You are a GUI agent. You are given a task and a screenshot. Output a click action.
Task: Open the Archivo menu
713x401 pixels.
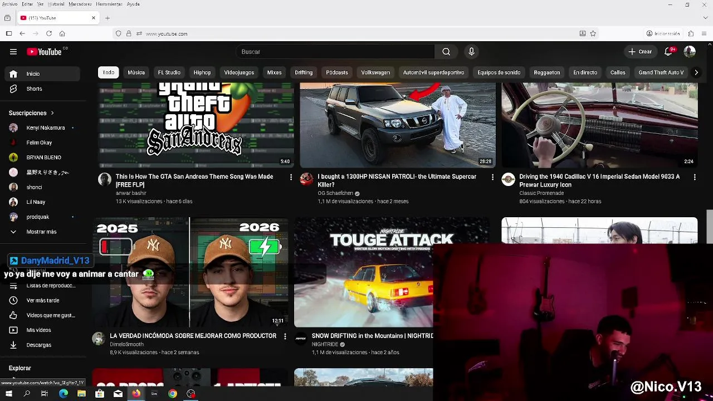[10, 4]
